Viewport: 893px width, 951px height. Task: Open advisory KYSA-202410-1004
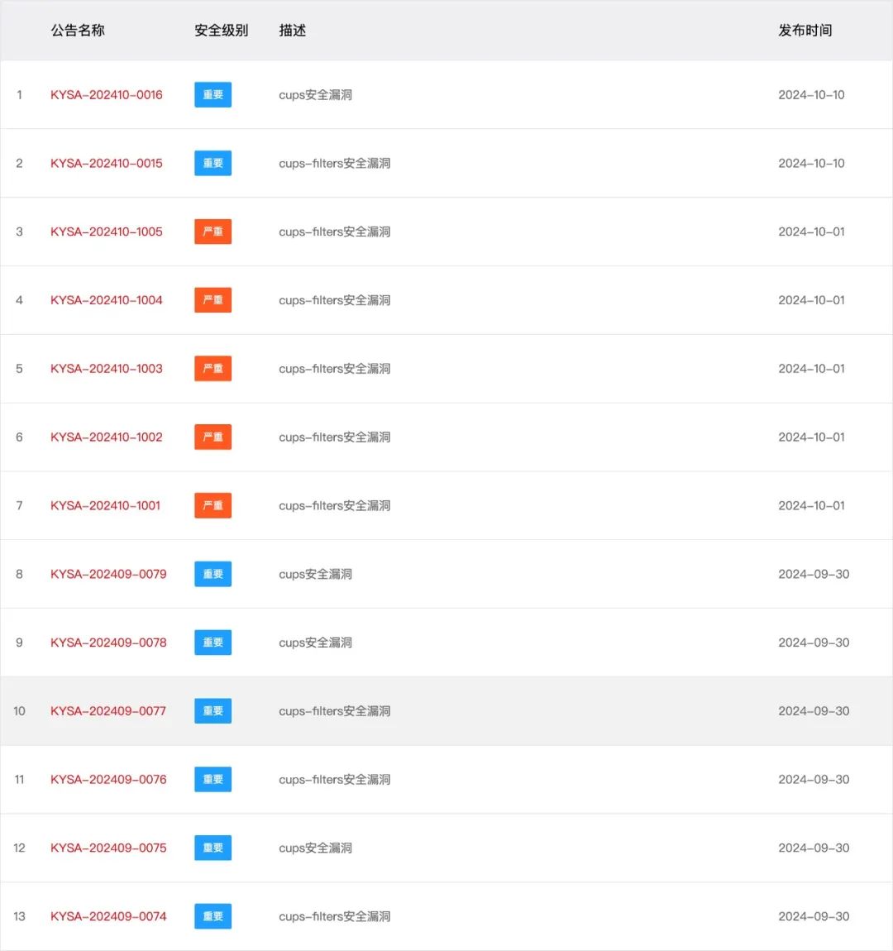106,300
